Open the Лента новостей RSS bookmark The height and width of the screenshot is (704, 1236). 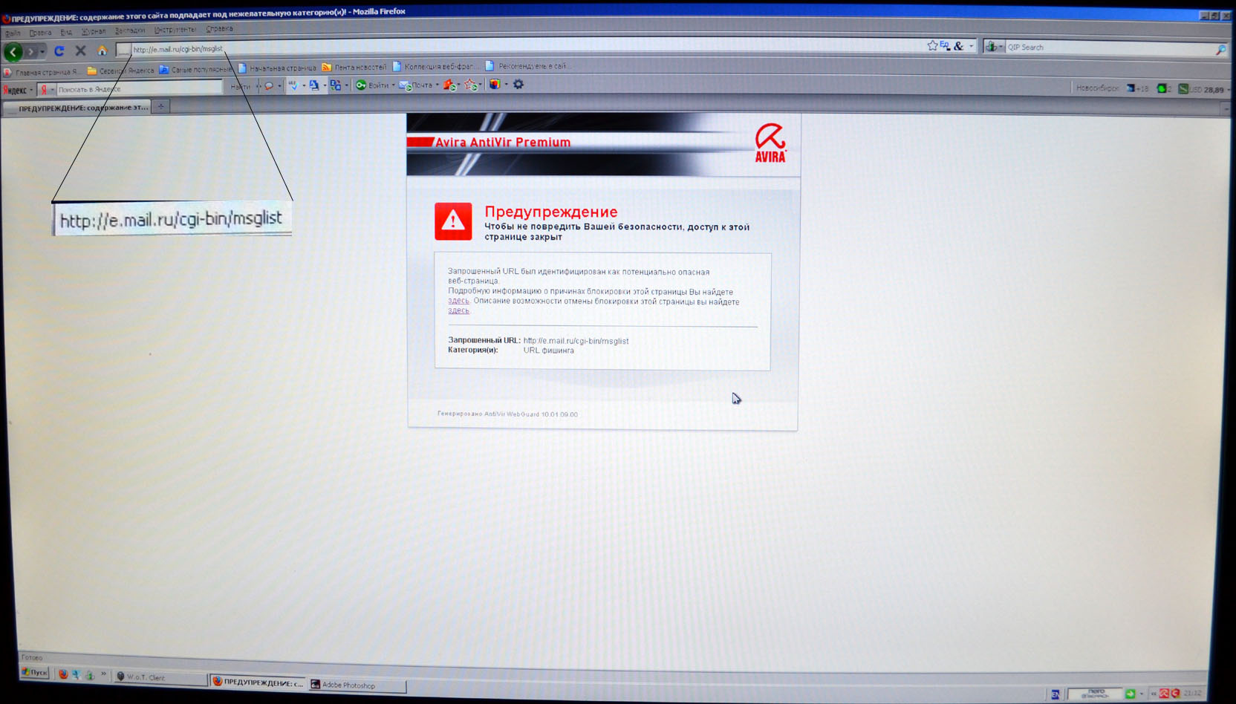pos(354,67)
